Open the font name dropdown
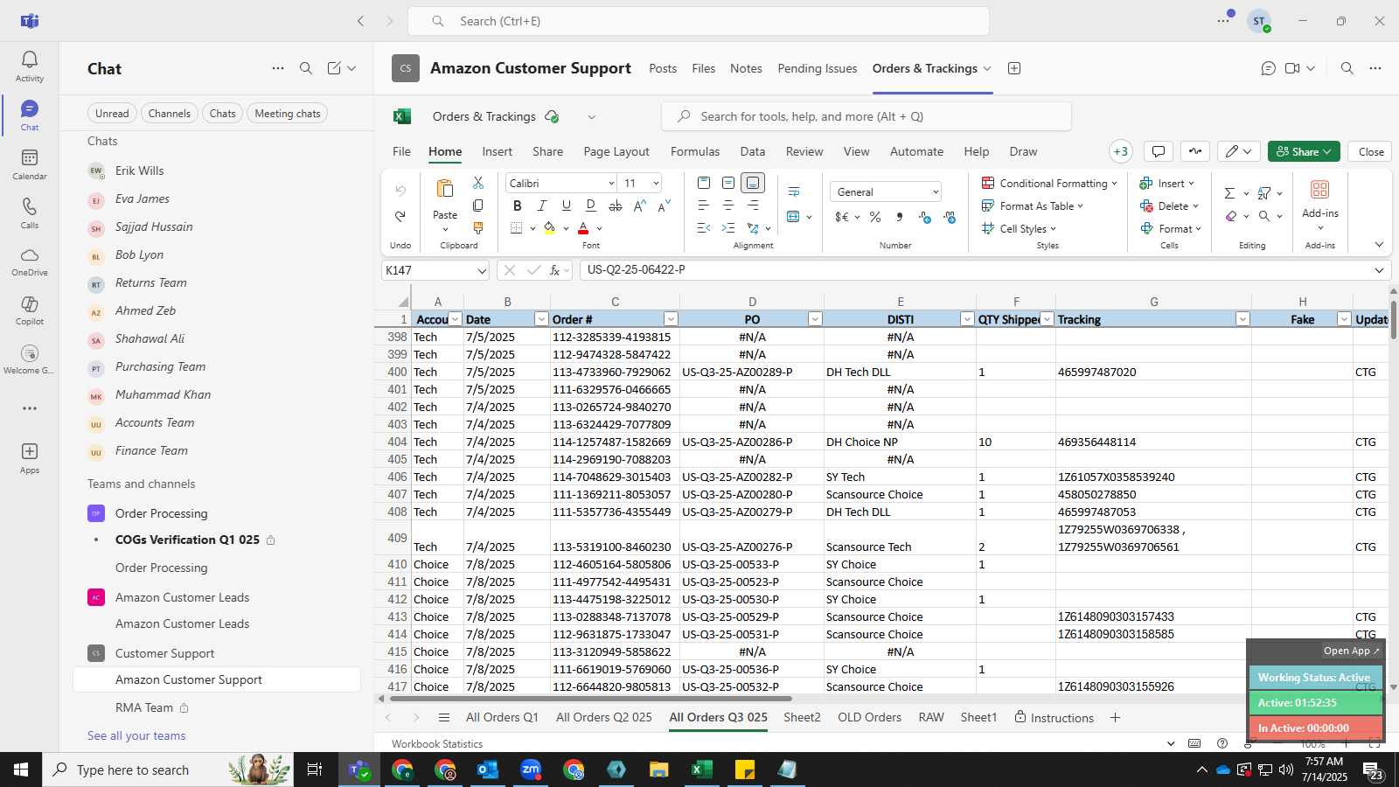The height and width of the screenshot is (787, 1399). pos(611,183)
